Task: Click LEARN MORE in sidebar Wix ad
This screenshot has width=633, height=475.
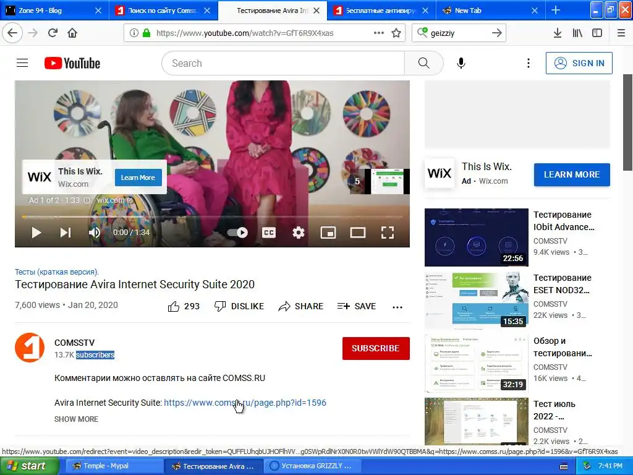Action: pyautogui.click(x=572, y=174)
